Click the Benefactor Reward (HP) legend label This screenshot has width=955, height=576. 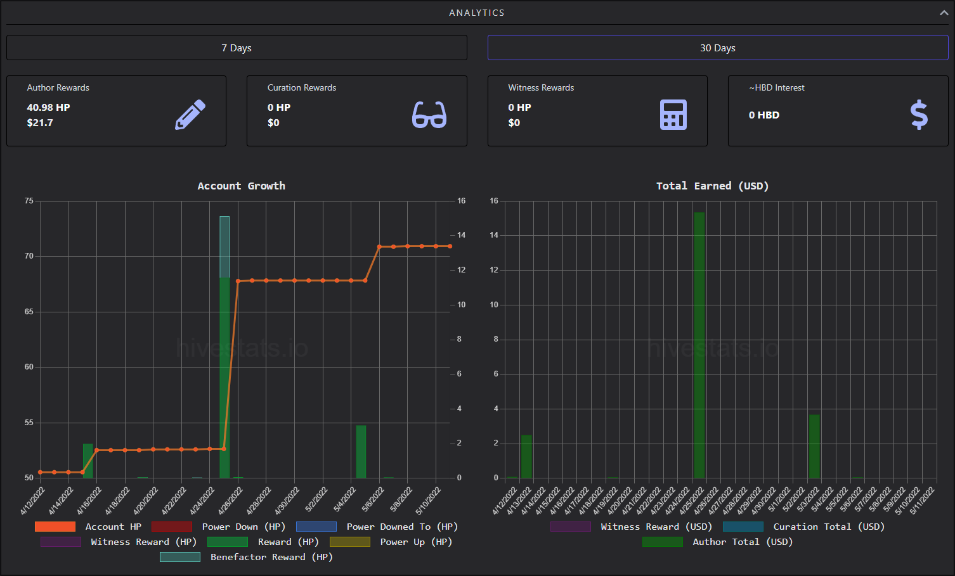tap(271, 557)
